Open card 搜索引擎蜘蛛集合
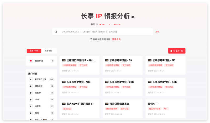 pyautogui.click(x=123, y=109)
